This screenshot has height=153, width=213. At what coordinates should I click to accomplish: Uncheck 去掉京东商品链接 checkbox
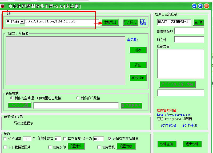click(110, 139)
